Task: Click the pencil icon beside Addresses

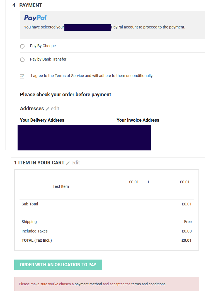Action: [47, 109]
